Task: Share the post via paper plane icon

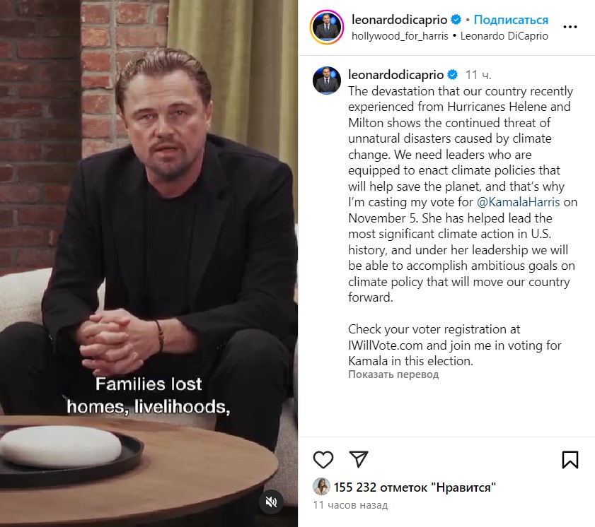Action: (x=359, y=459)
